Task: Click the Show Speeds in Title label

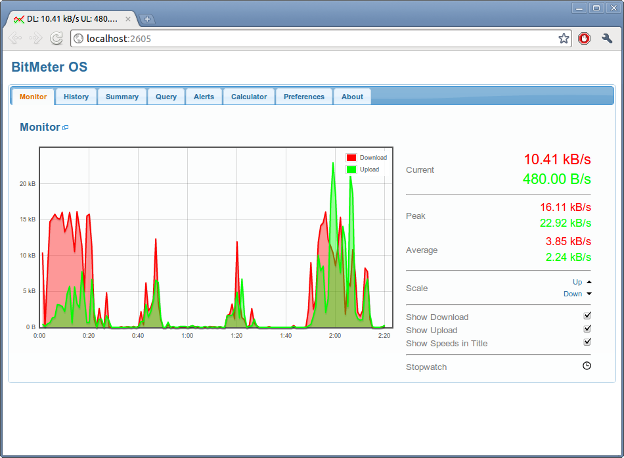Action: click(x=447, y=343)
